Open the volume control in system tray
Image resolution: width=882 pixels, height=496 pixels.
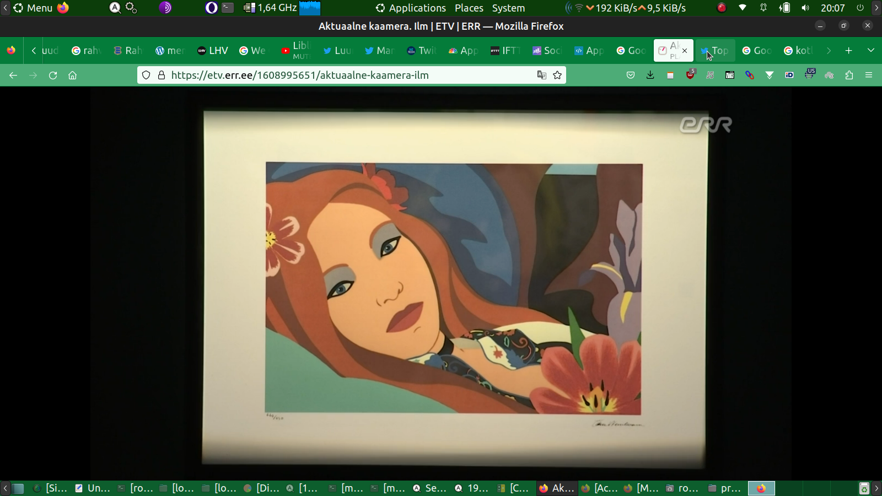[x=805, y=8]
